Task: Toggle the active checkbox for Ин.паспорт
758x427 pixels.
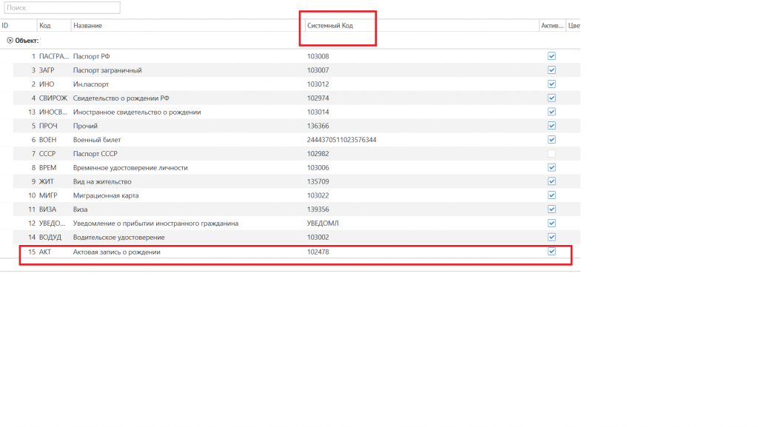Action: [x=551, y=84]
